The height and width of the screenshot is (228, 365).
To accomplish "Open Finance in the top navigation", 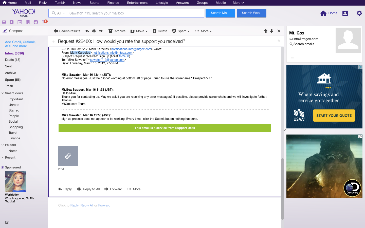I will tap(113, 3).
